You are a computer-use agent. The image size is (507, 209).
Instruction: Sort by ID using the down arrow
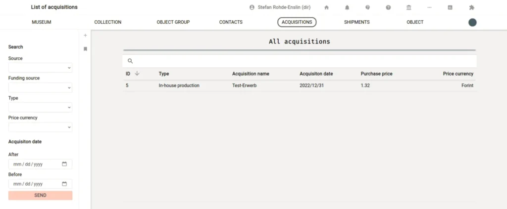click(x=137, y=74)
